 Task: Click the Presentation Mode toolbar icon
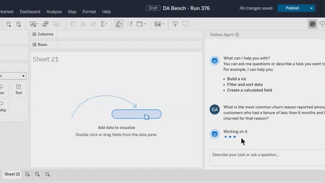[185, 24]
